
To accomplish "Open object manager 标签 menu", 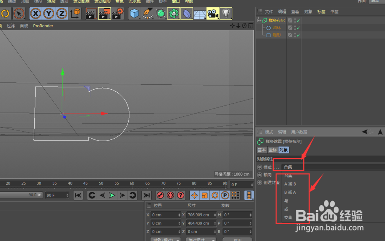I will click(x=321, y=12).
